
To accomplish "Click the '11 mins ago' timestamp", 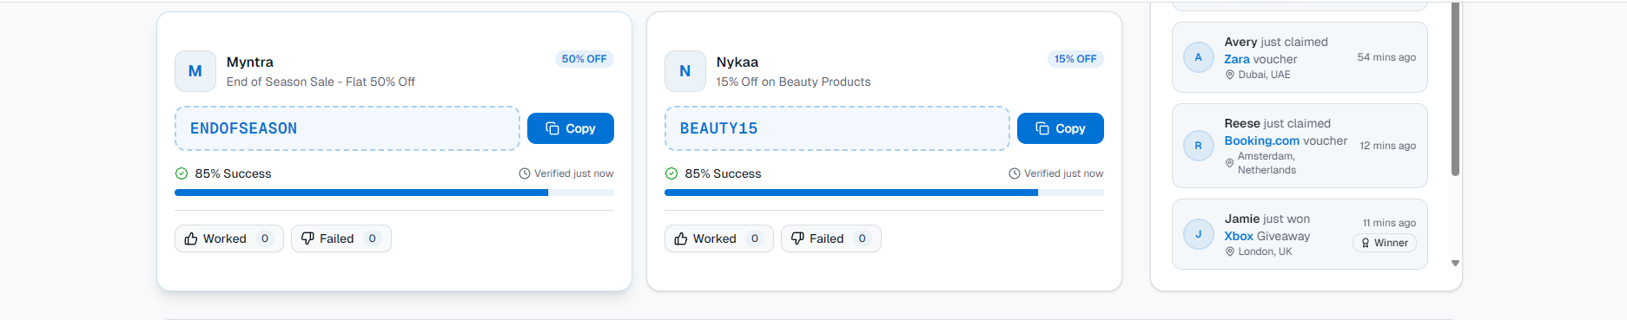I will (1389, 223).
